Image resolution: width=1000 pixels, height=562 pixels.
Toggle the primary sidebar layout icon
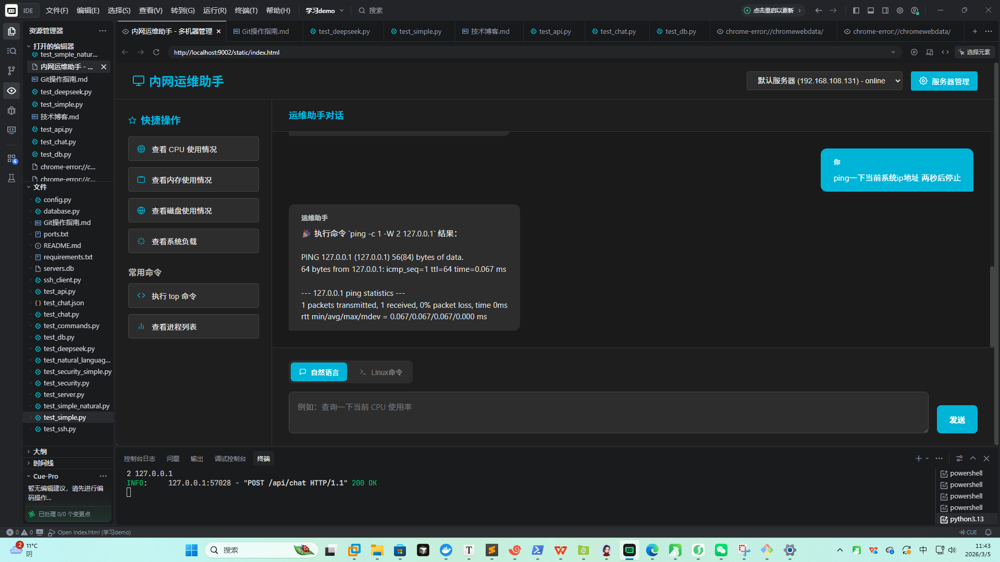(x=856, y=10)
